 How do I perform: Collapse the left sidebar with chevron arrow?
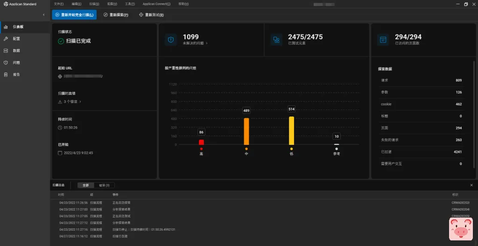coord(43,15)
